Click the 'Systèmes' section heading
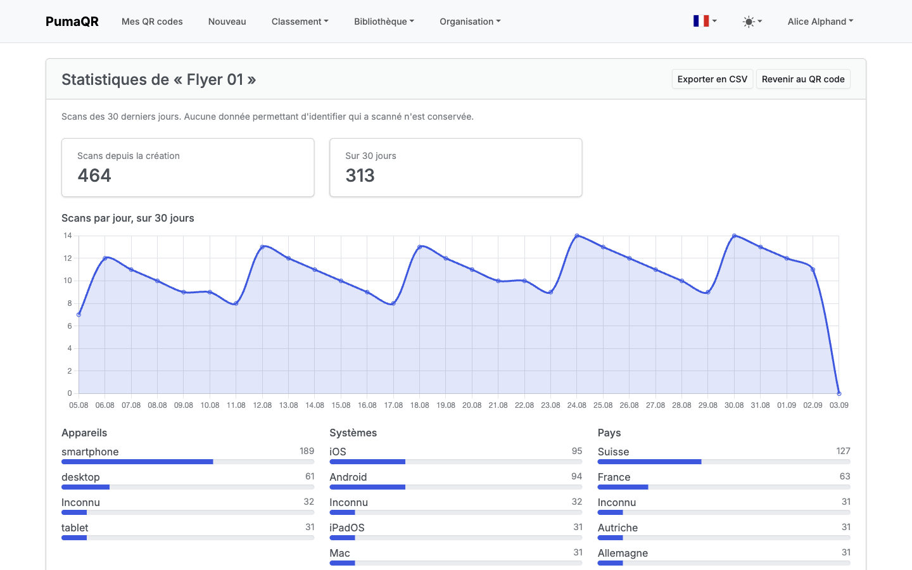 point(353,433)
